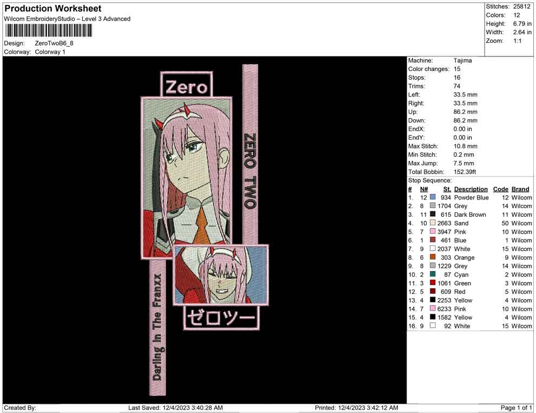Click the Page 1 of 1 label
Screen dimensions: 536x413
coord(516,408)
